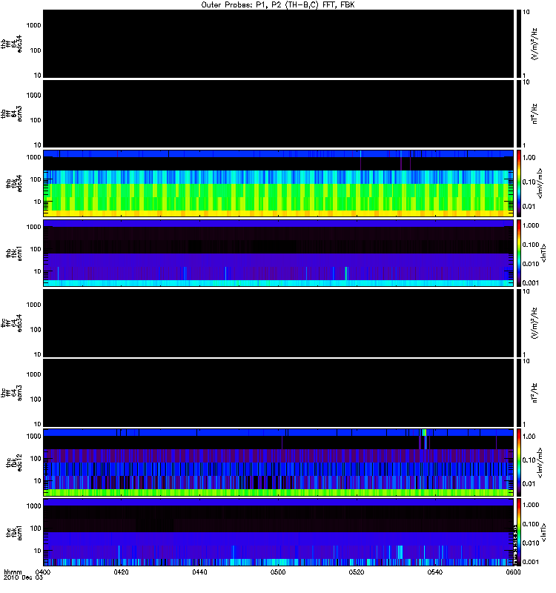Click the plot title "Outer Probes: P1, P2 (TH-B,C) FFT, FBK"
This screenshot has width=556, height=593.
(278, 5)
